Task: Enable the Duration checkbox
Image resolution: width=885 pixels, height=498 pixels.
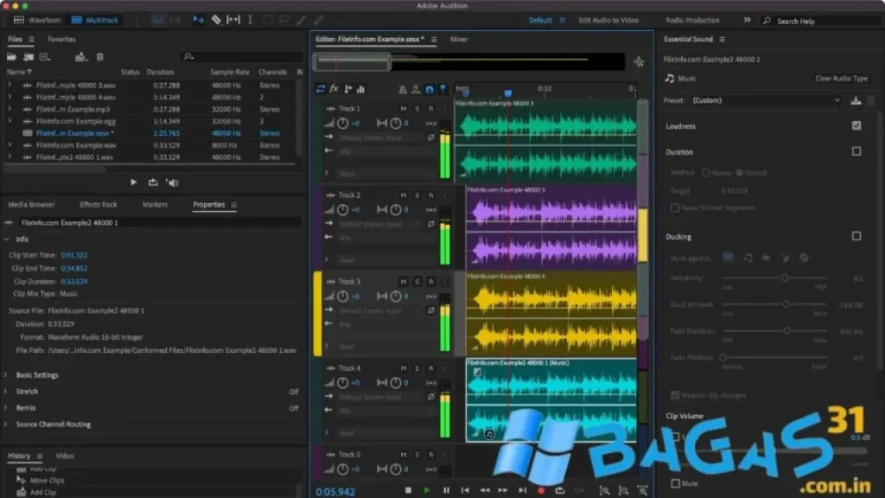Action: 856,151
